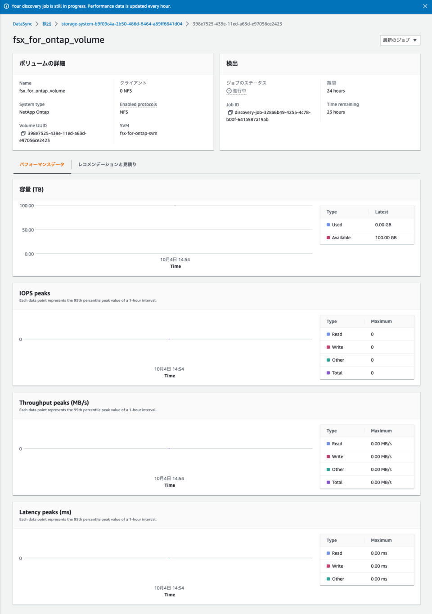432x614 pixels.
Task: Switch to the レコメンデーションと見積り tab
Action: [x=108, y=164]
